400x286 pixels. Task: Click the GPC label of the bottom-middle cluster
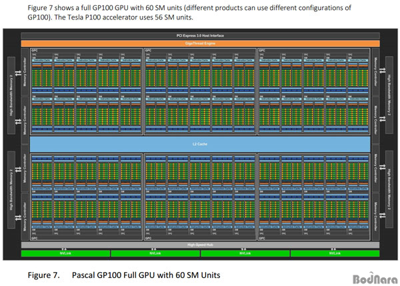tap(148, 238)
